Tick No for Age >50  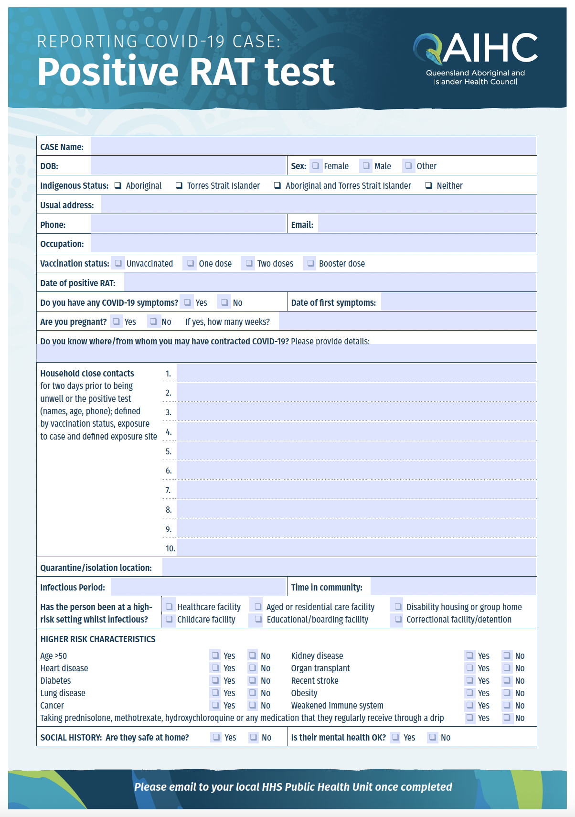point(253,656)
